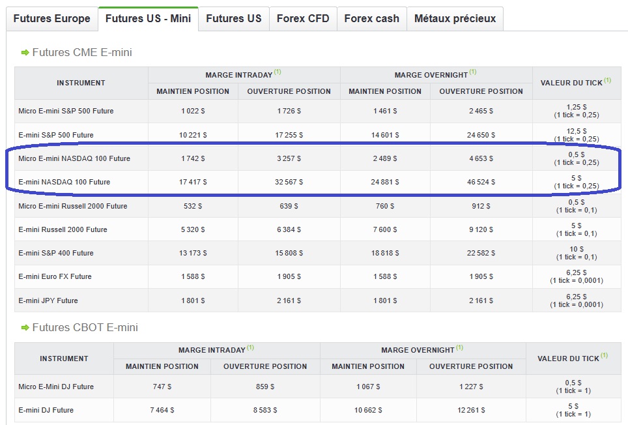Image resolution: width=628 pixels, height=425 pixels.
Task: Open footnote (1) next to CBOT Marge Intraday
Action: coord(251,347)
